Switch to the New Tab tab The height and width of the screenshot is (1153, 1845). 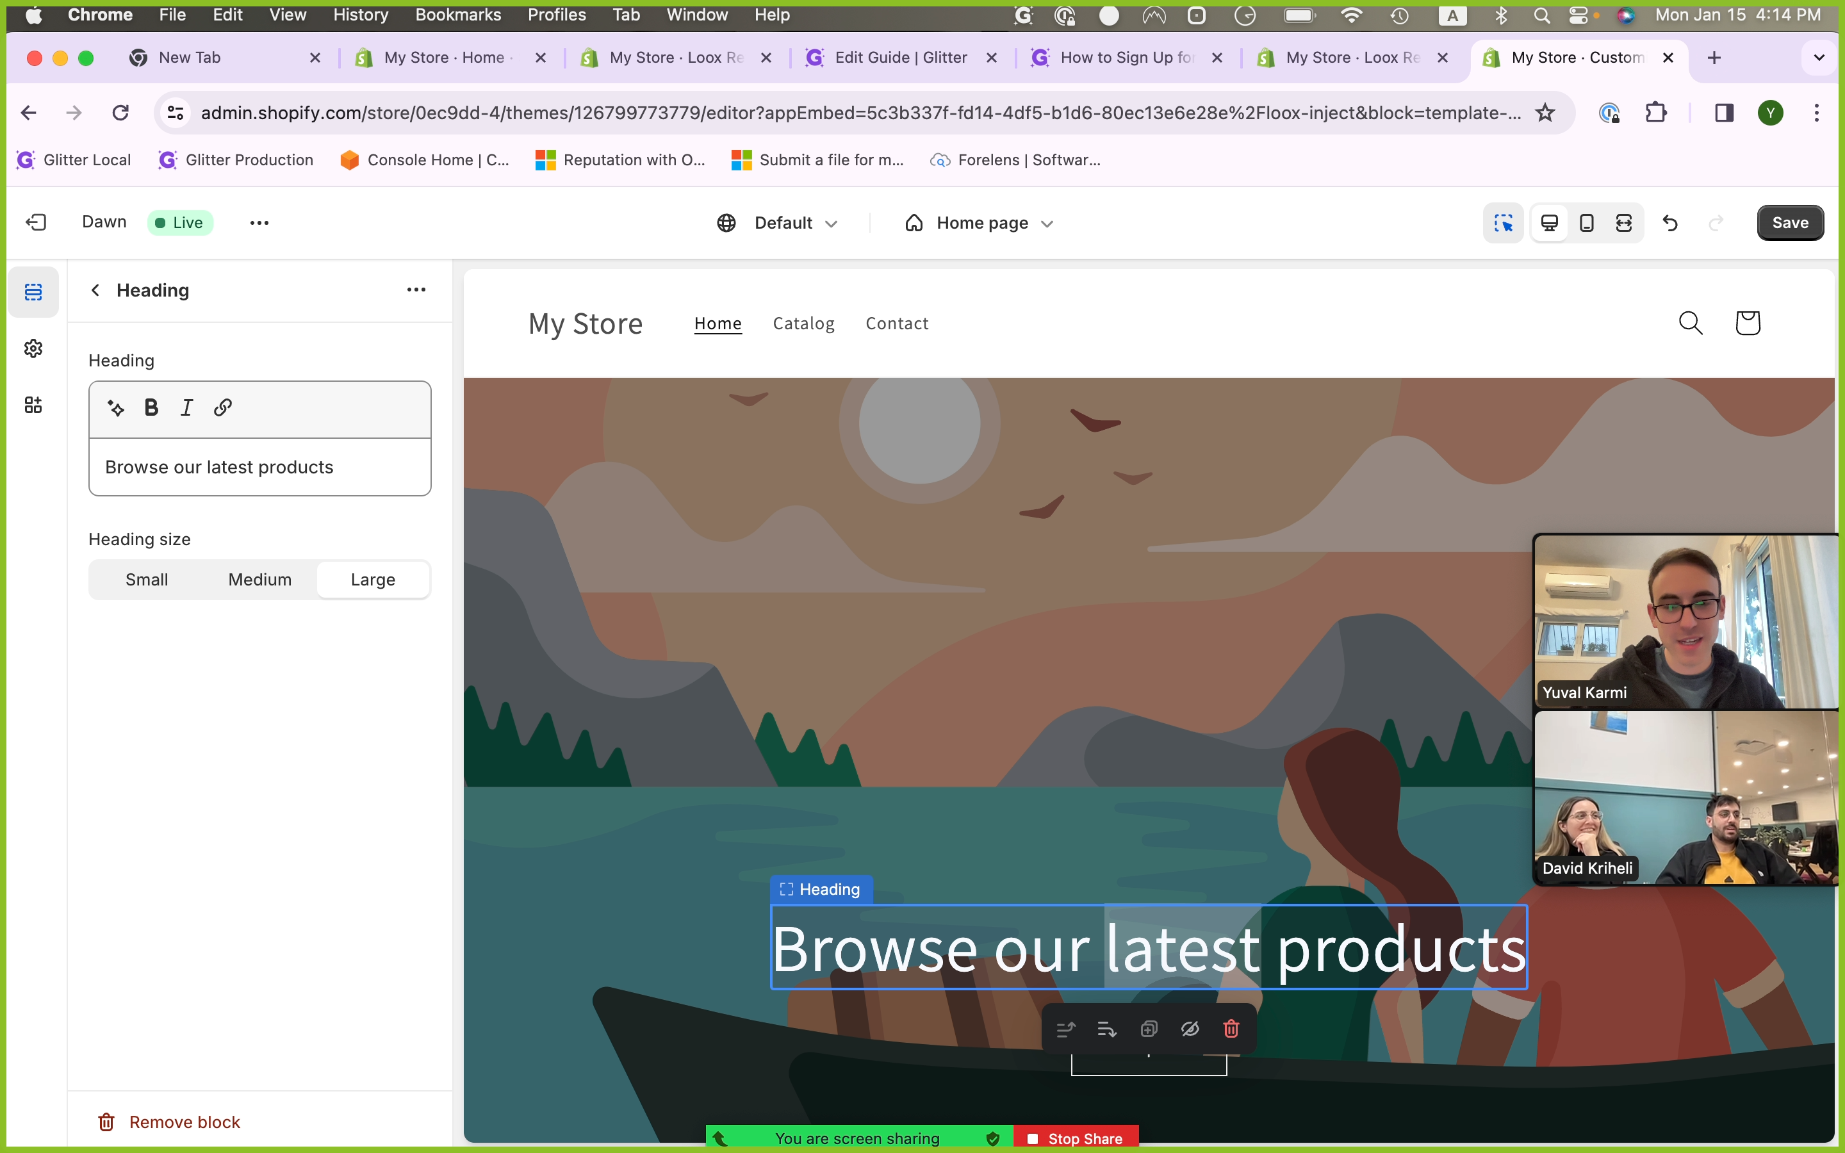coord(225,58)
